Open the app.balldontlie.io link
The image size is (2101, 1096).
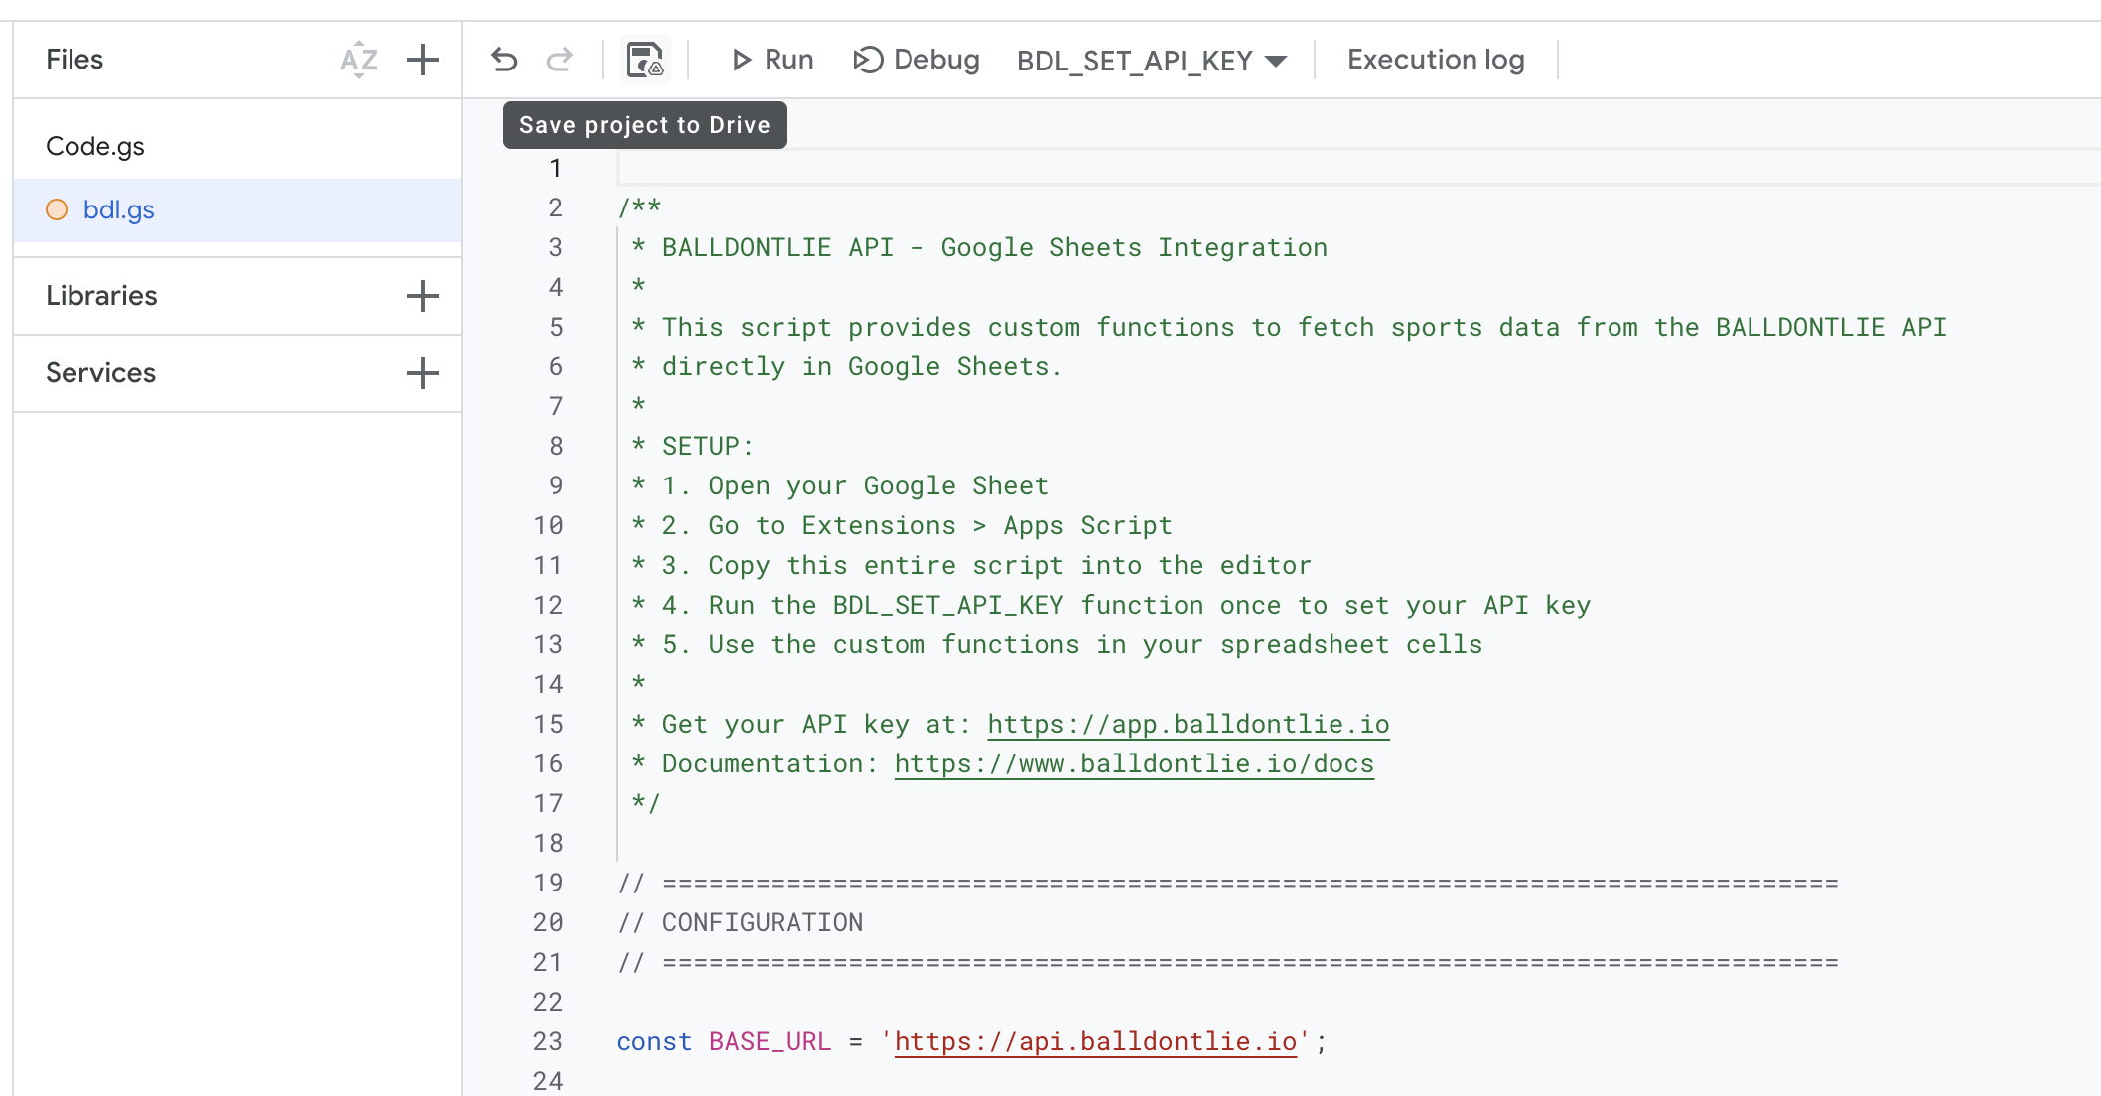pyautogui.click(x=1188, y=724)
